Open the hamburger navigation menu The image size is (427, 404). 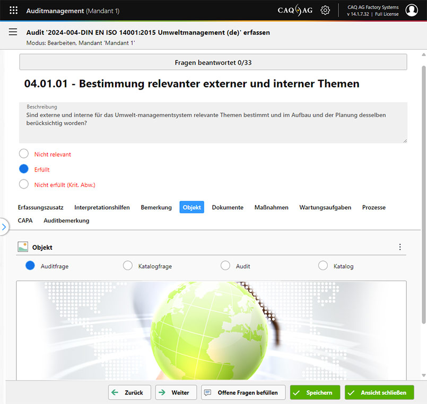[x=13, y=32]
